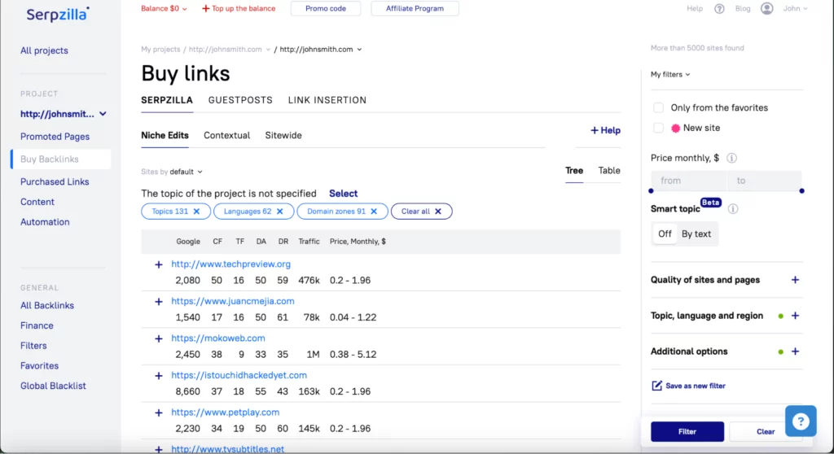Open My filters dropdown

pos(670,74)
